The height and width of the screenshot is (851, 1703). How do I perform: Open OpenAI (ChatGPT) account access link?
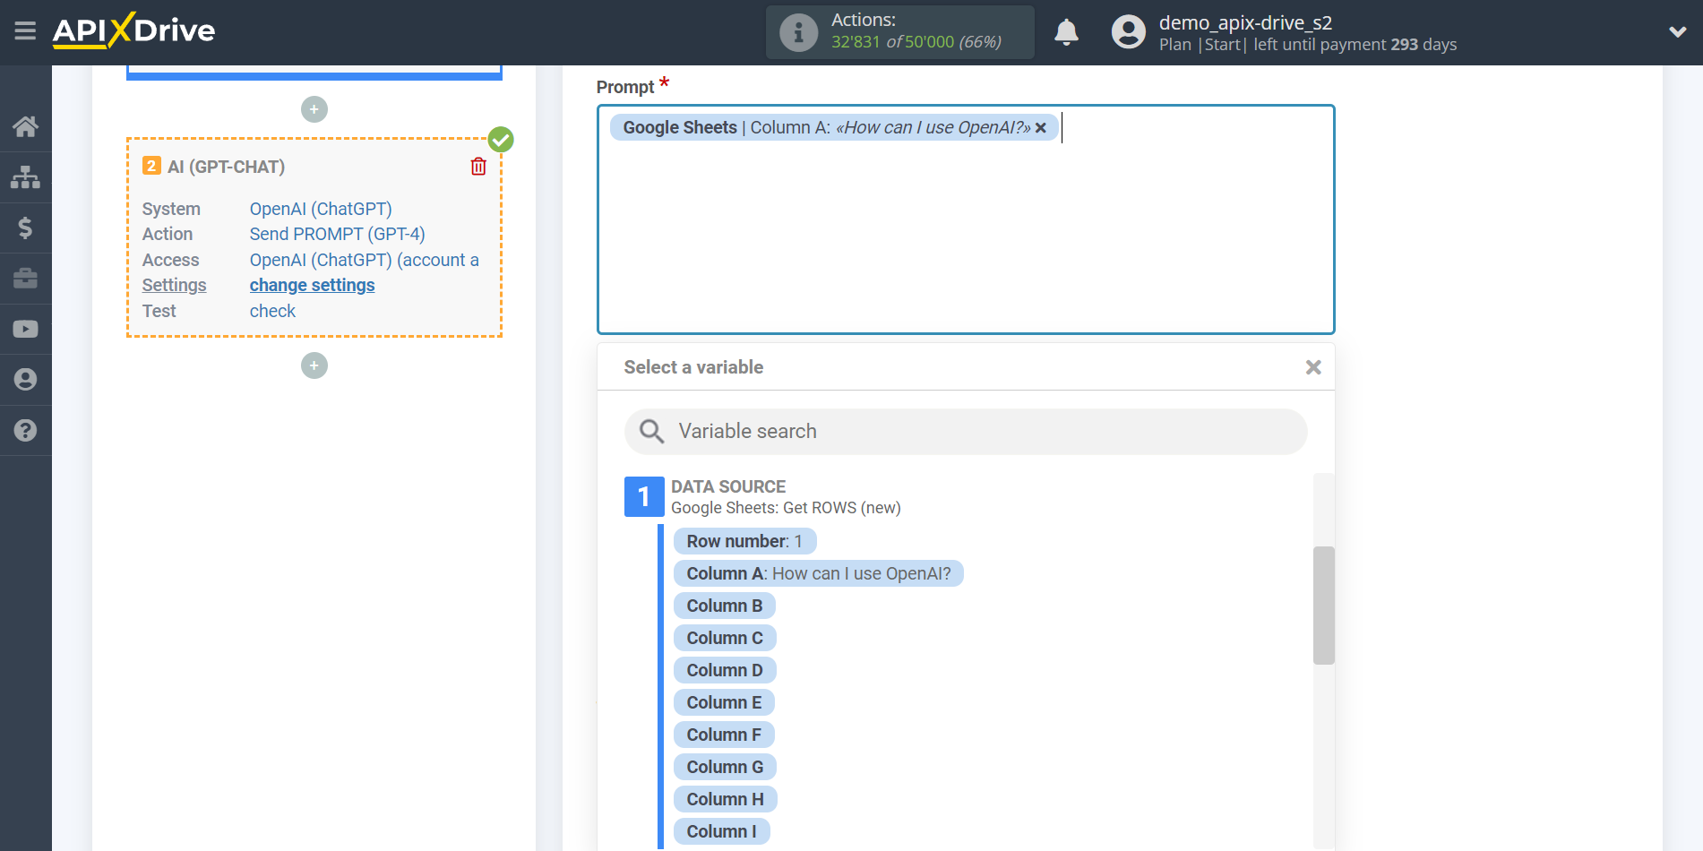(x=364, y=260)
